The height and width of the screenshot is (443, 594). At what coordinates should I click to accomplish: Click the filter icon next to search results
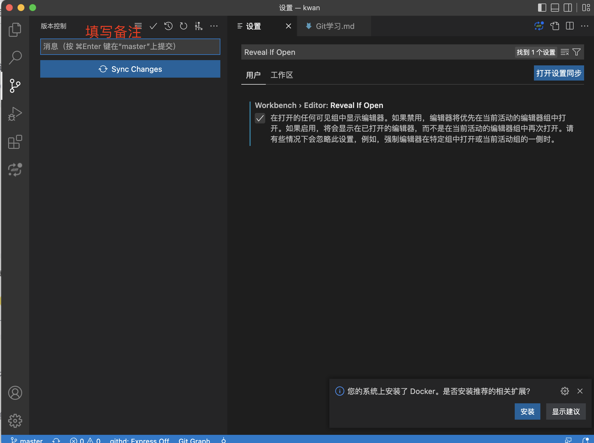click(577, 52)
